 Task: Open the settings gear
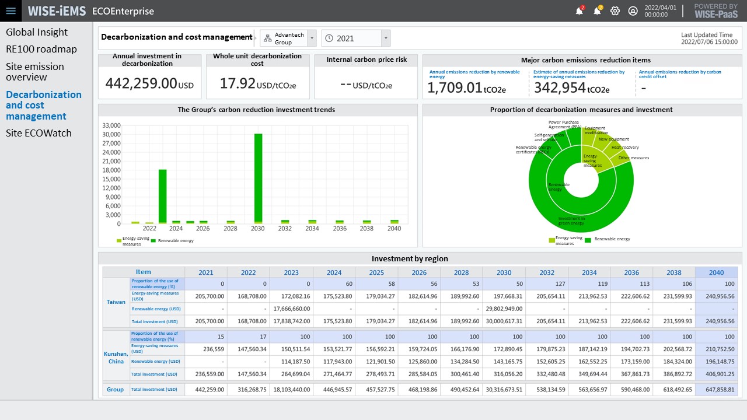coord(615,10)
